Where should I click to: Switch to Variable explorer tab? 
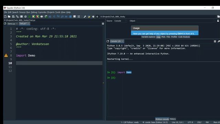pos(148,37)
